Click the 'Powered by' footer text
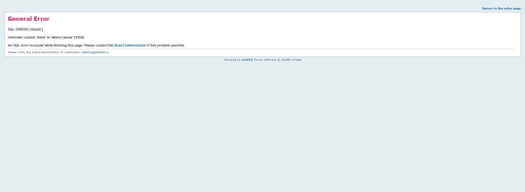 232,60
